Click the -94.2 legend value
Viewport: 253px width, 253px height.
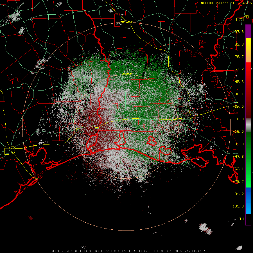click(238, 194)
